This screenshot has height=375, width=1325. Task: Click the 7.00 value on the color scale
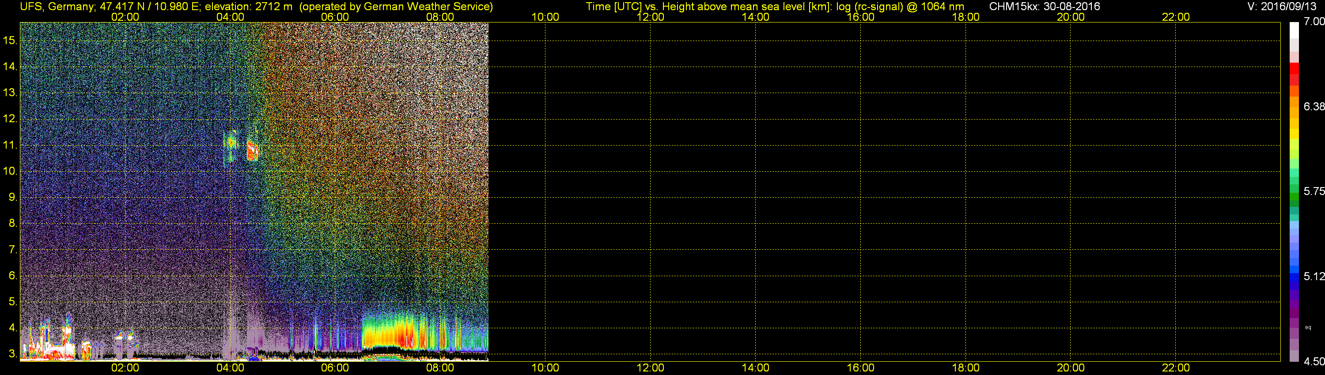(1314, 22)
